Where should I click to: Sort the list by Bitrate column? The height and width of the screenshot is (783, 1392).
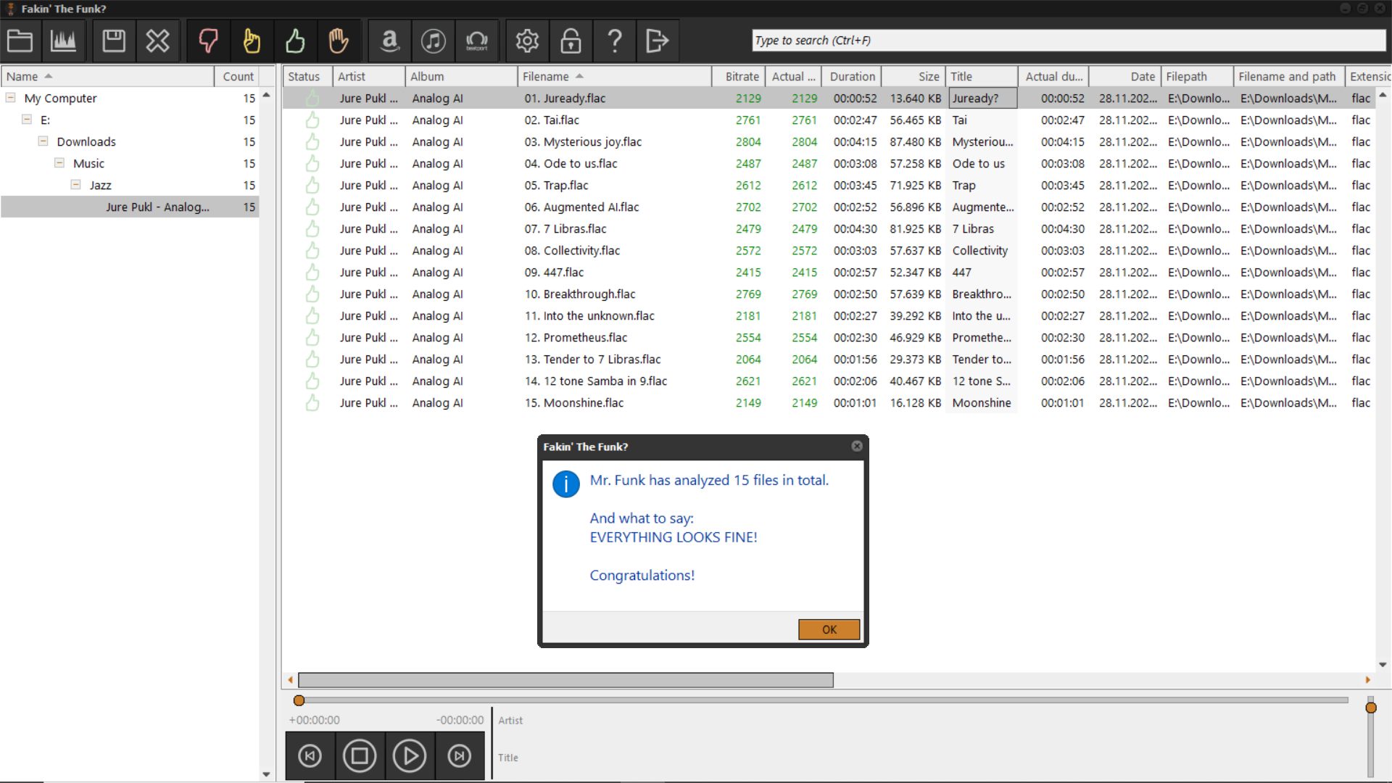742,76
